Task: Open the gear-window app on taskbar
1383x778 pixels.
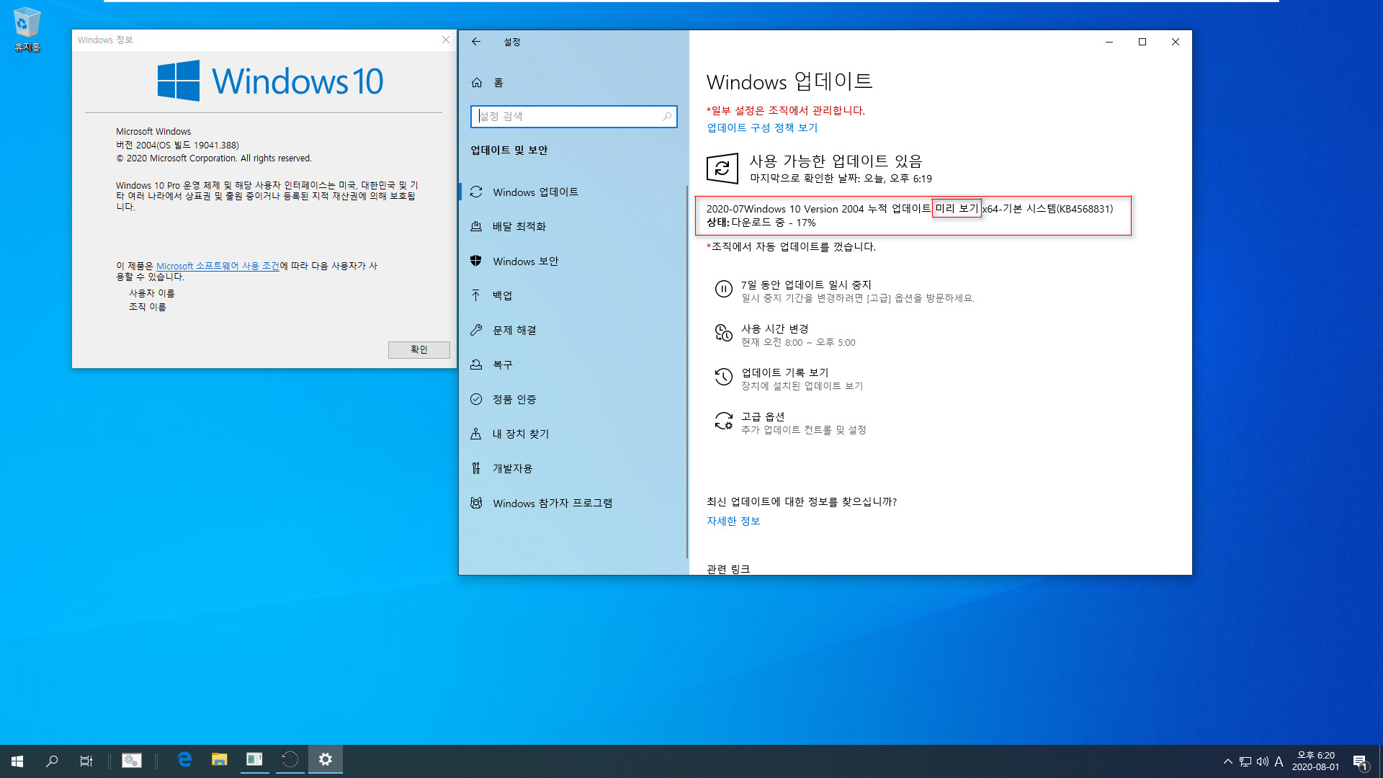Action: [132, 761]
